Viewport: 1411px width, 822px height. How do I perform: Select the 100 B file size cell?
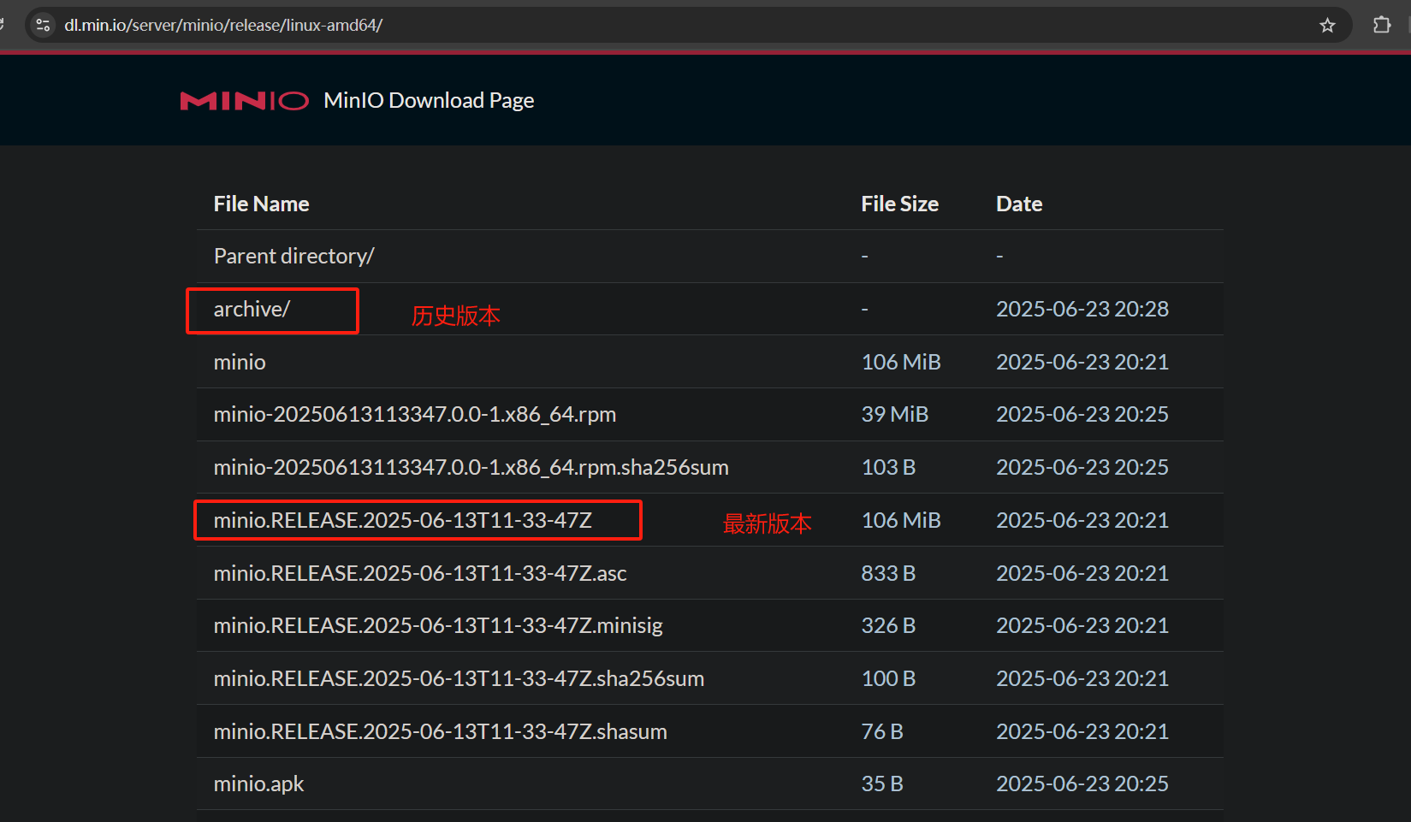pyautogui.click(x=888, y=678)
